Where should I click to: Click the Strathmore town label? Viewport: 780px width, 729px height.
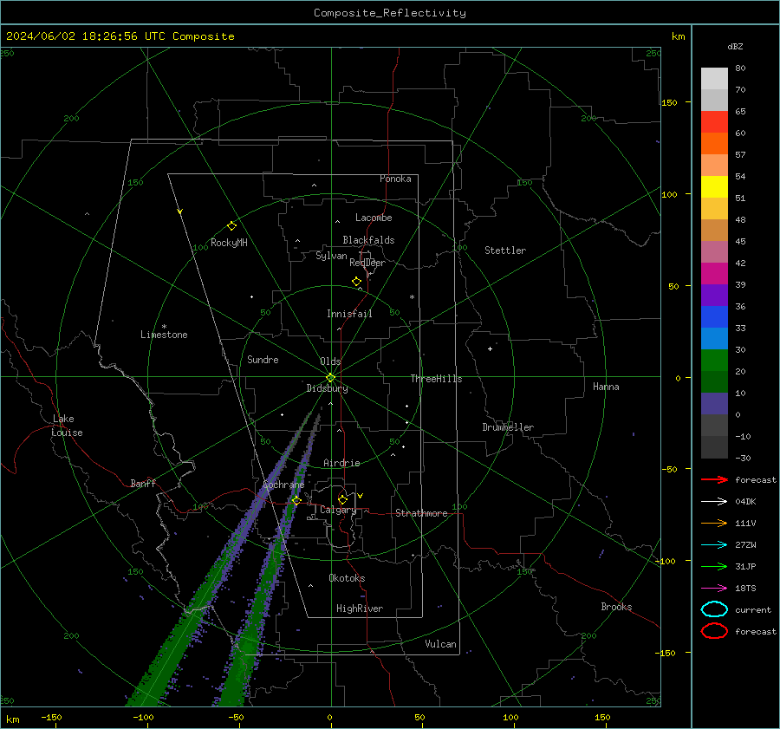click(421, 513)
